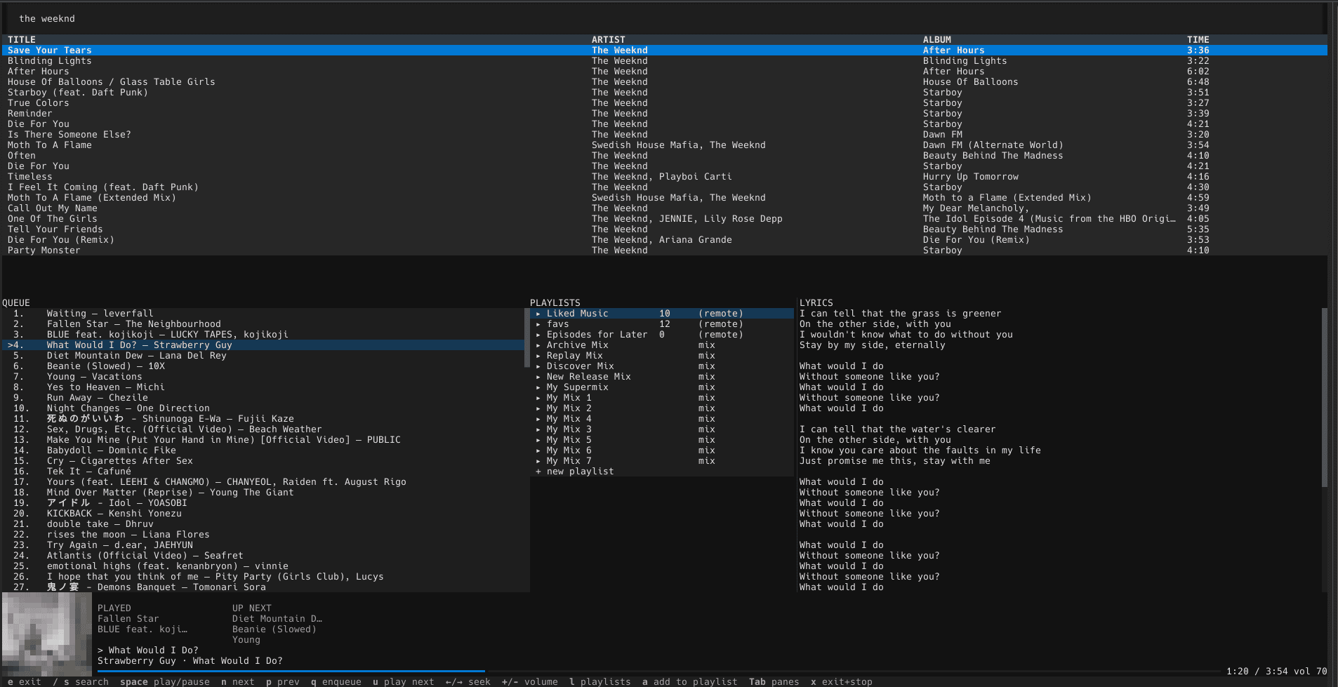Click the arrow icon beside My Mix 1
1338x687 pixels.
pyautogui.click(x=538, y=398)
